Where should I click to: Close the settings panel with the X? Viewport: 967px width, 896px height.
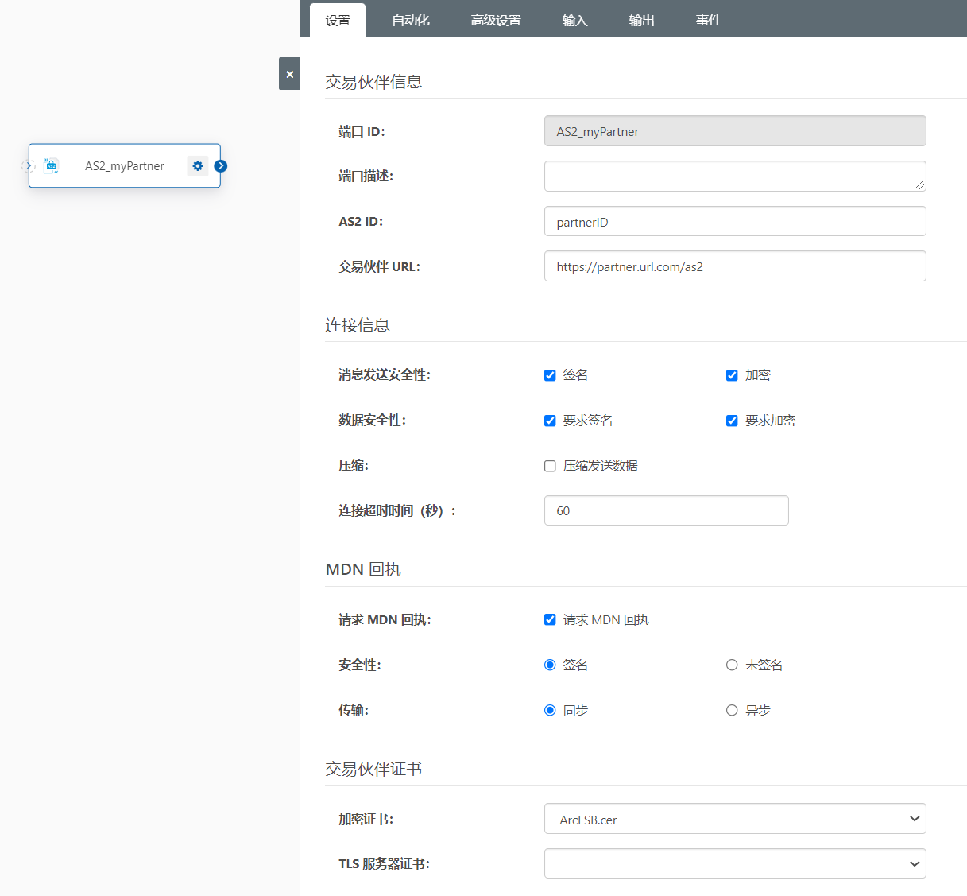(289, 74)
